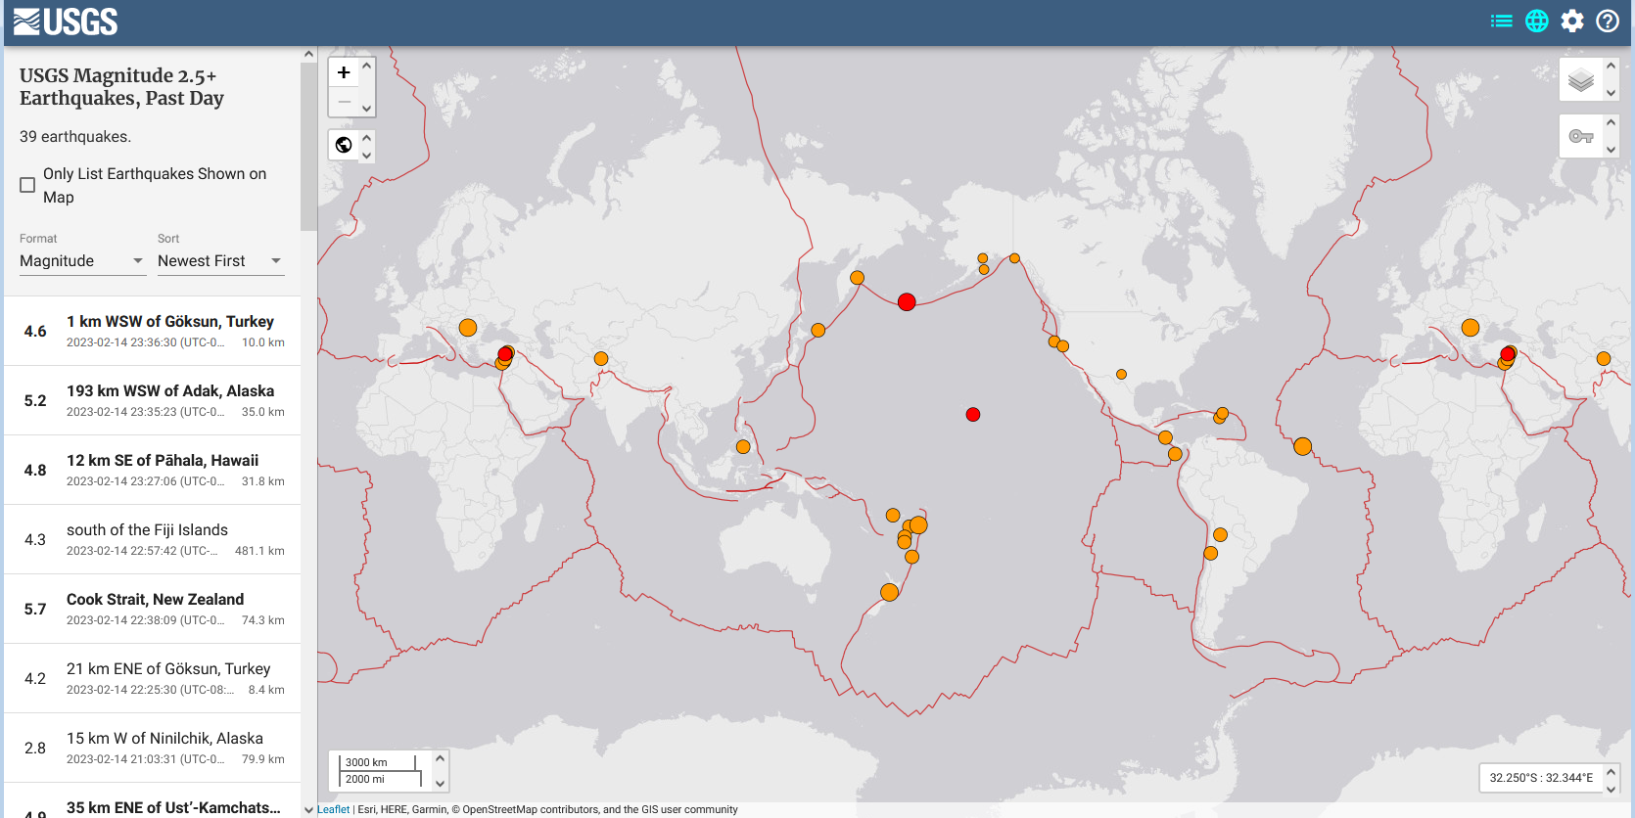Click the small orange marker in western United States
The width and height of the screenshot is (1635, 818).
coord(1121,375)
